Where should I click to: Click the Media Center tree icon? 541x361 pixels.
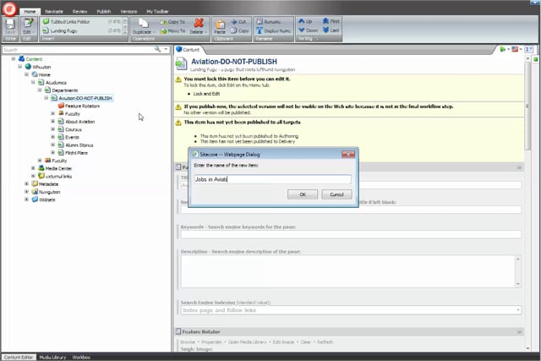point(41,168)
